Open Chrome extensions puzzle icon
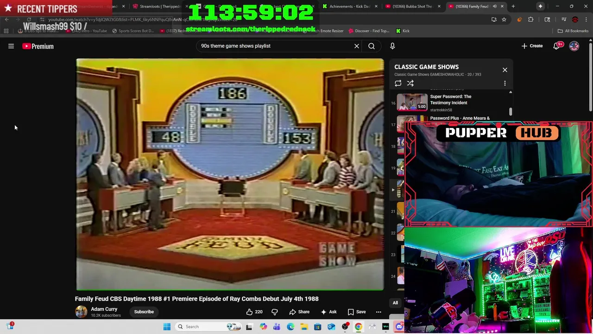The image size is (593, 334). click(531, 19)
